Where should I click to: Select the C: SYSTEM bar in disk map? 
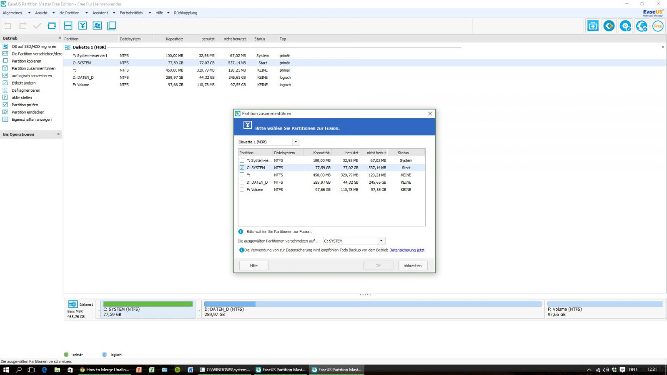148,309
